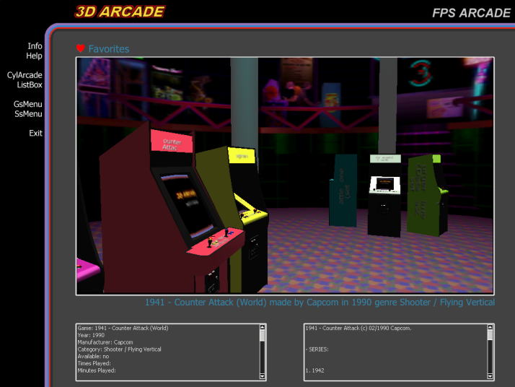The height and width of the screenshot is (387, 515).
Task: Click the arcade room preview screenshot
Action: 285,175
